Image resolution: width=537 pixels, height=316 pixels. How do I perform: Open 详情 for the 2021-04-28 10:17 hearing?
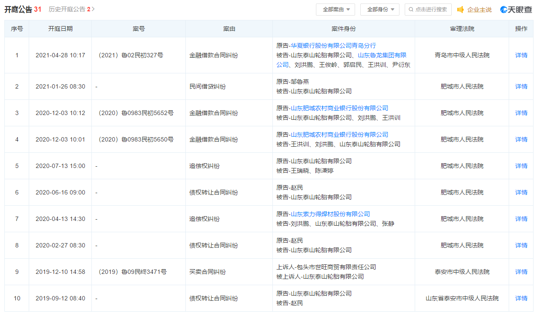tap(521, 55)
